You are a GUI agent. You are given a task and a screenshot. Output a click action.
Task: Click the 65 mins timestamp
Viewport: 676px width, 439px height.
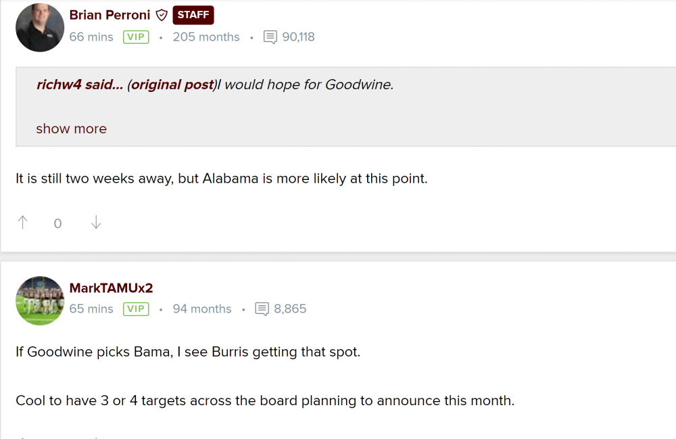tap(91, 309)
